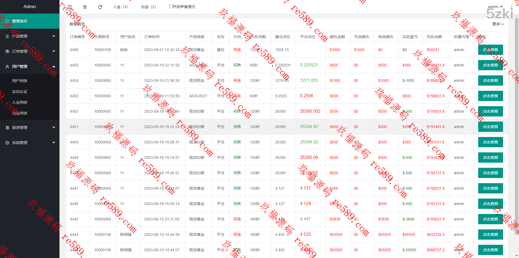Click the dollar icon for 产品管理
Screen dimensions: 519x258
click(x=7, y=36)
